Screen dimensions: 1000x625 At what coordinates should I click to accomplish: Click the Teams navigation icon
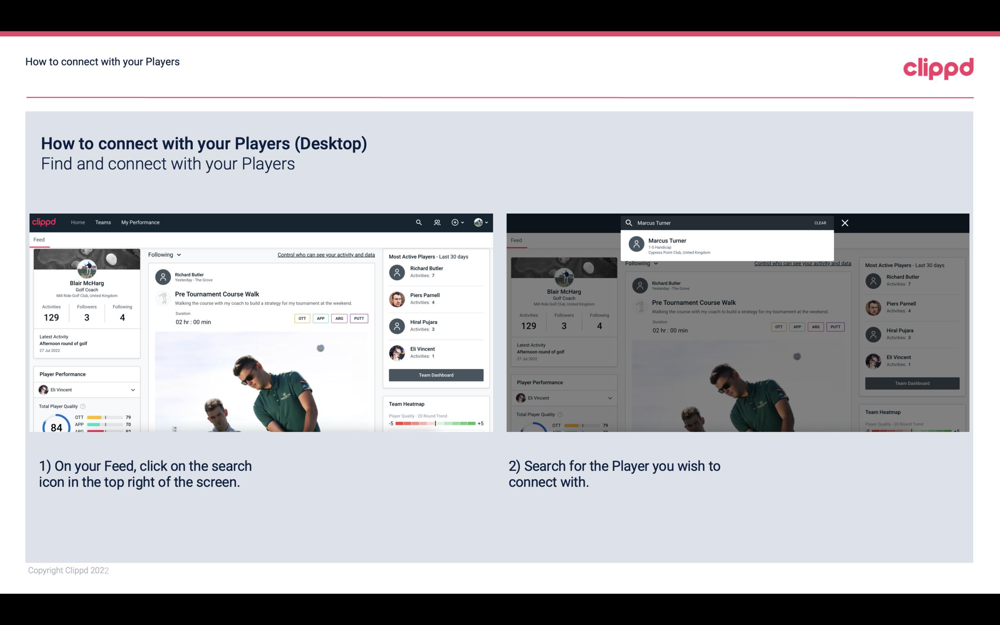click(104, 222)
